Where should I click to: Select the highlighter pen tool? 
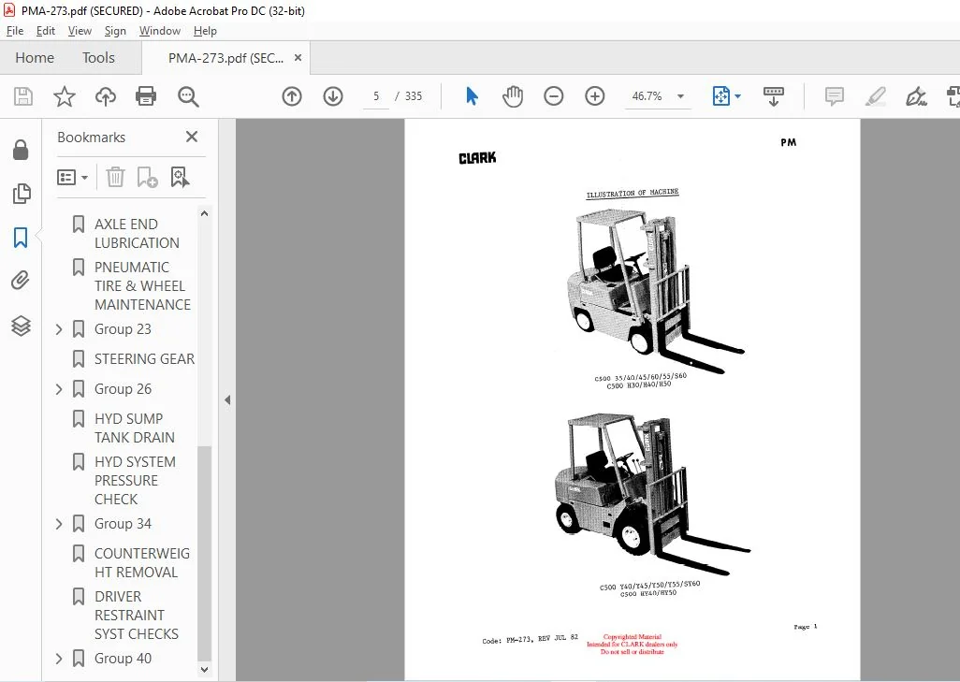point(876,96)
